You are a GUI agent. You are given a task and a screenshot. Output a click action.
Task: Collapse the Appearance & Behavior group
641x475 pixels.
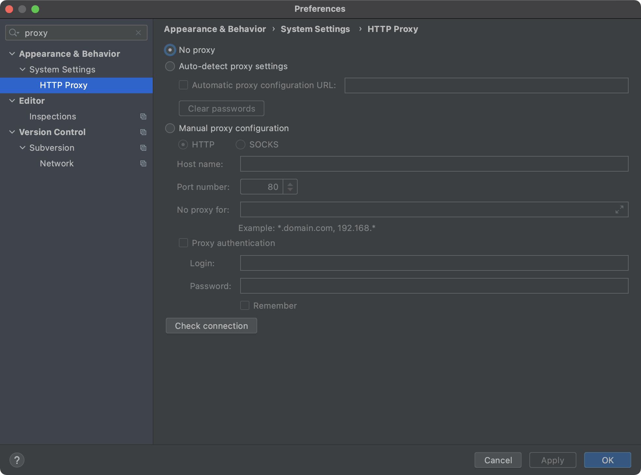[x=12, y=54]
